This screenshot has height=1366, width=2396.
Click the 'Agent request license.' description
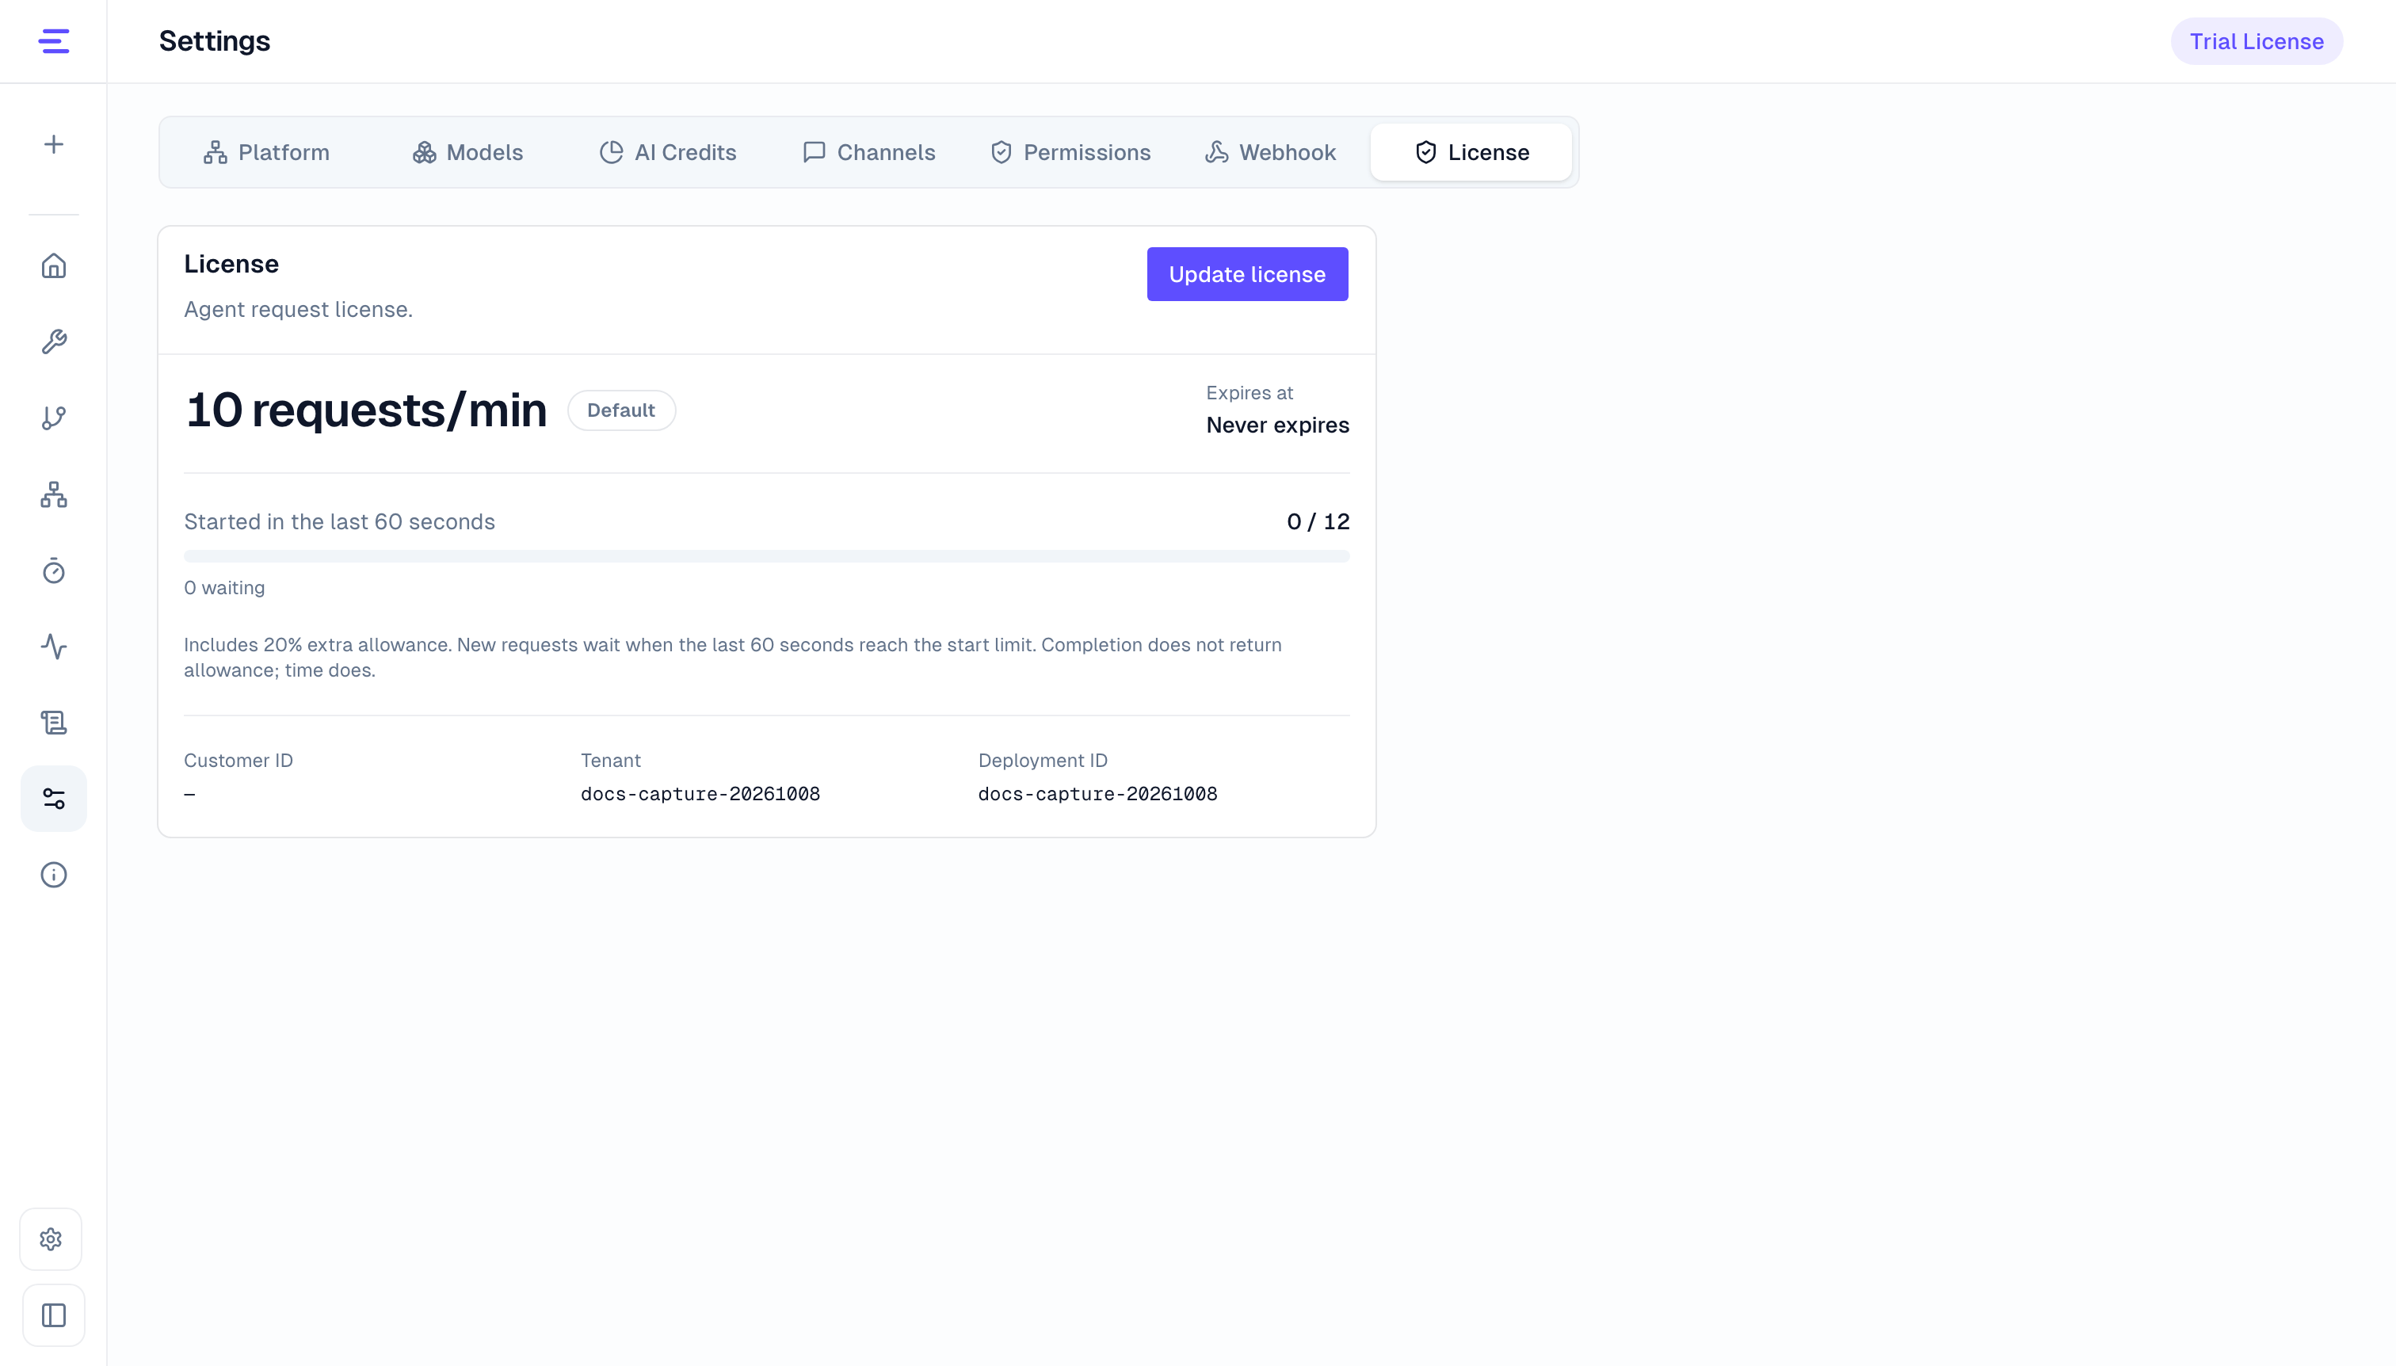[x=299, y=310]
